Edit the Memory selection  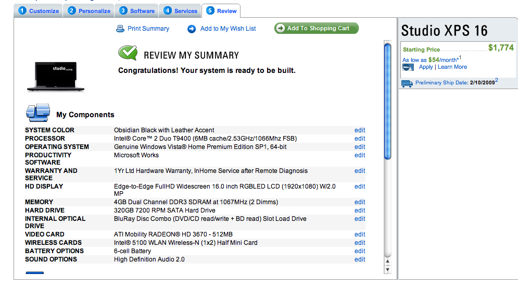point(360,202)
